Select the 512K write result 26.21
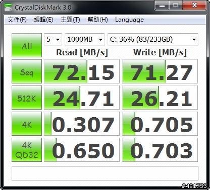The image size is (210, 190). (x=160, y=98)
